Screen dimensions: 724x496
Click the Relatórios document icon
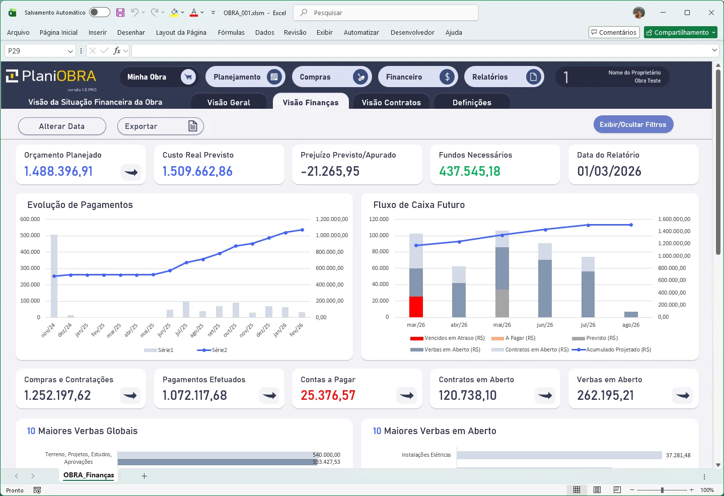(533, 77)
